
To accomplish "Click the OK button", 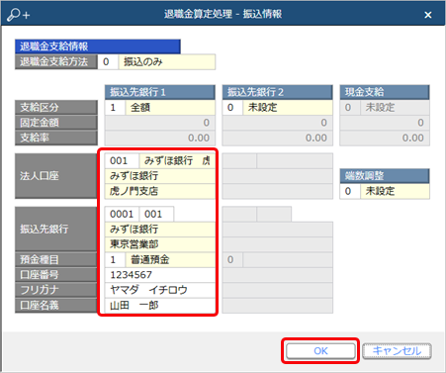I will coord(320,351).
